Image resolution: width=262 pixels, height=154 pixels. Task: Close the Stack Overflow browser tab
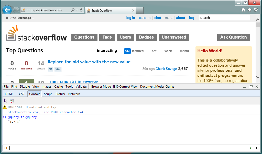[x=133, y=10]
